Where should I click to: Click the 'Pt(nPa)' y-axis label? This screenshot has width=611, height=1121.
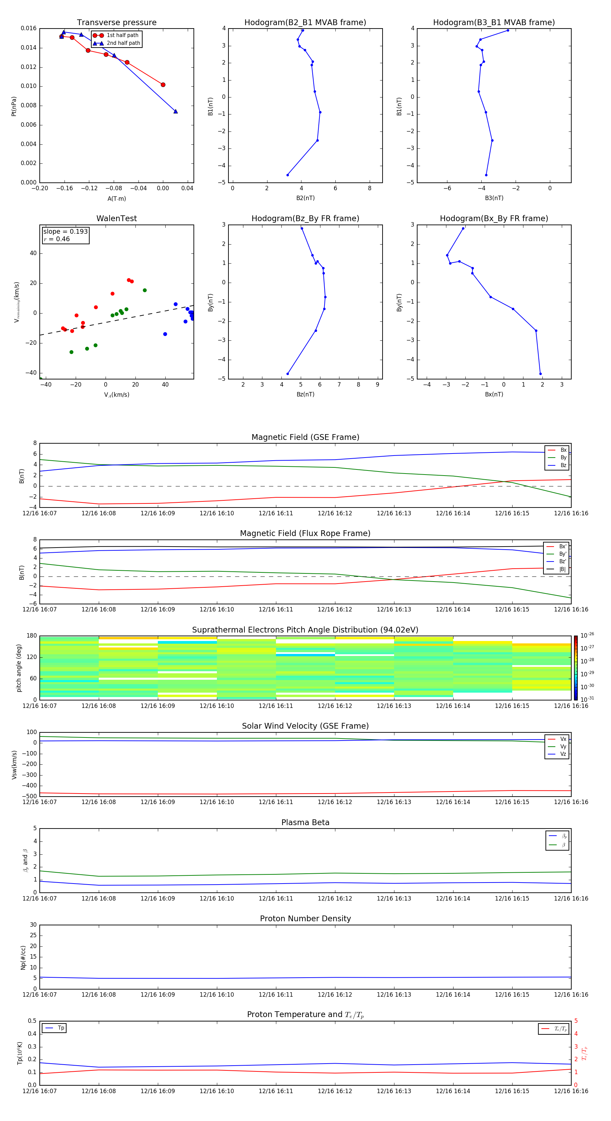click(14, 106)
